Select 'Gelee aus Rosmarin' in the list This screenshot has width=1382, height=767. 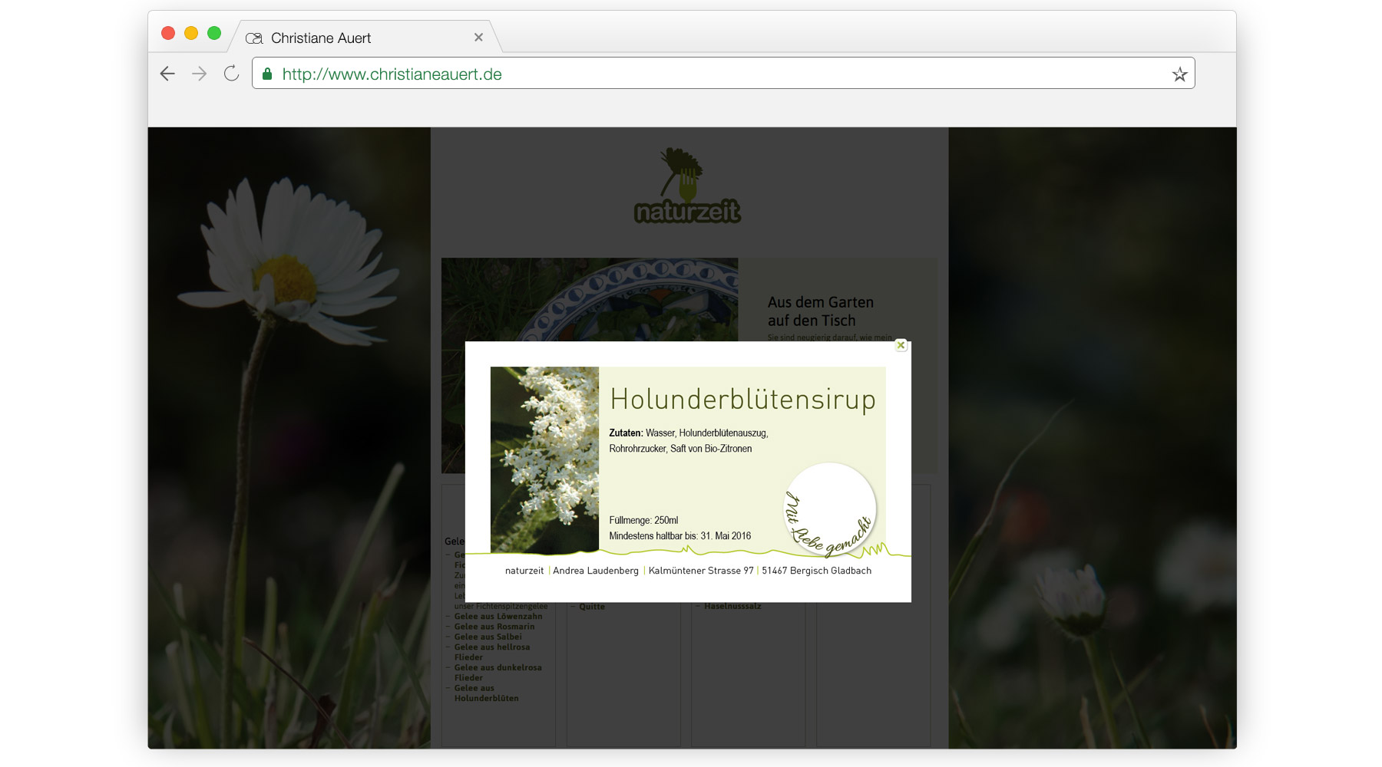[x=494, y=627]
